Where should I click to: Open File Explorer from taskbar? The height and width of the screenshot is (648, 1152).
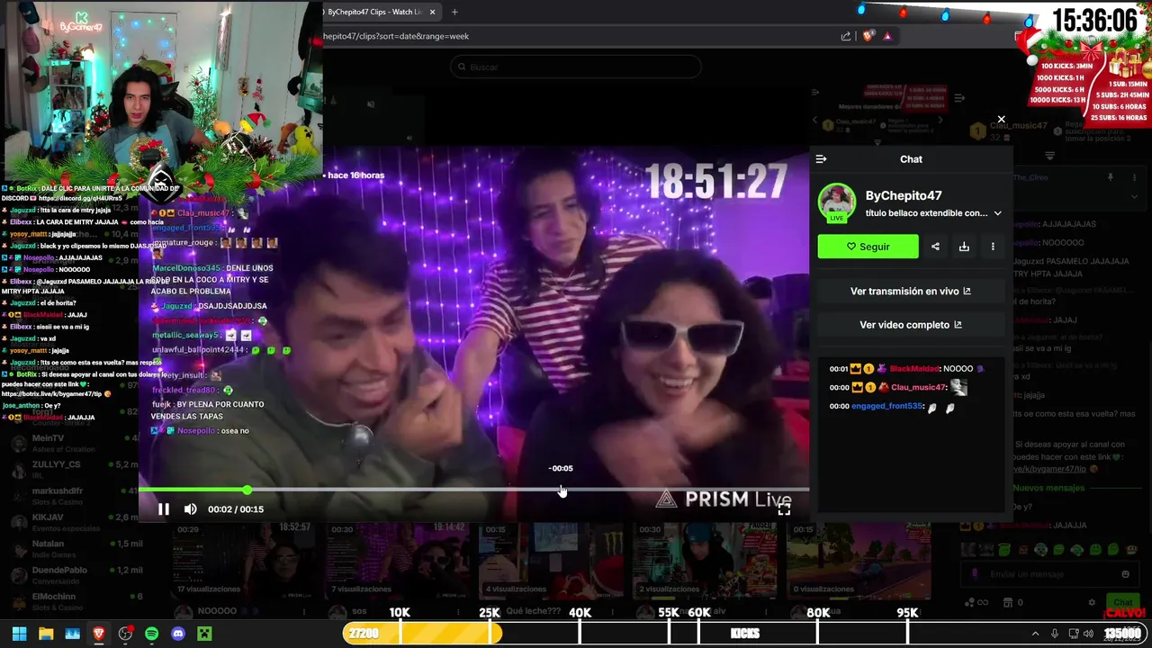click(x=46, y=634)
